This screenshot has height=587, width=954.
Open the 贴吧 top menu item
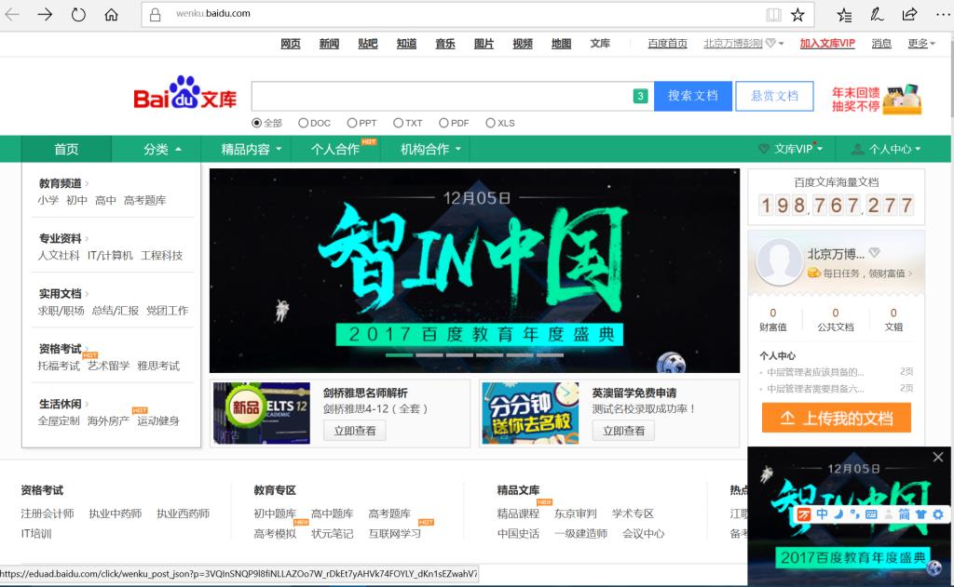(367, 43)
